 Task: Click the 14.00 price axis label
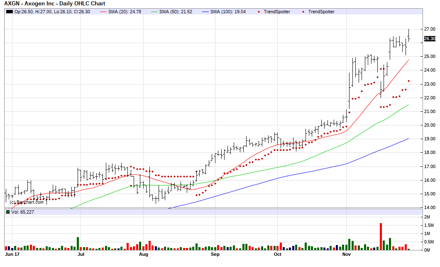coord(430,207)
